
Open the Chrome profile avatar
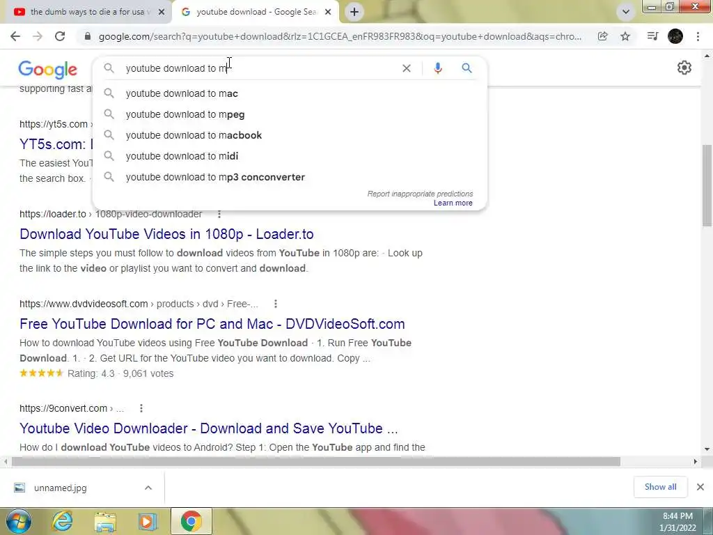tap(675, 36)
